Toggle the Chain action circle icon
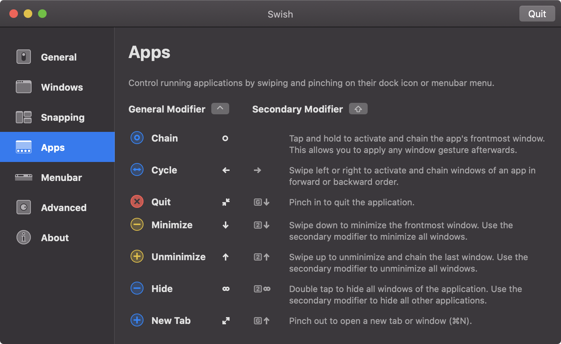 click(137, 138)
